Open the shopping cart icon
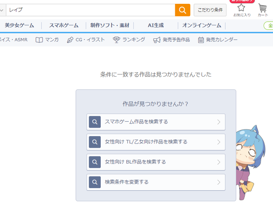 point(262,8)
